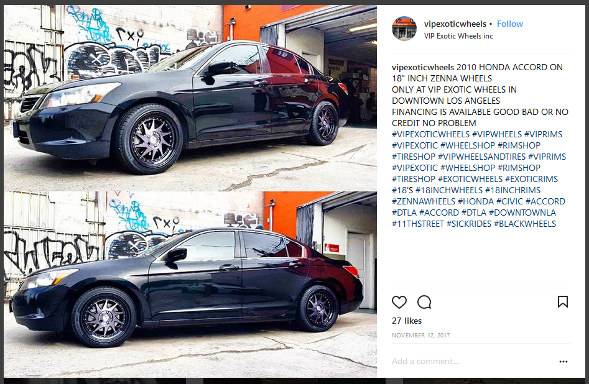Open the #BLACKWHEELS hashtag
589x384 pixels.
tap(525, 224)
